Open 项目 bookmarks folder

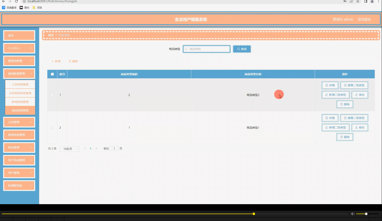[x=37, y=8]
